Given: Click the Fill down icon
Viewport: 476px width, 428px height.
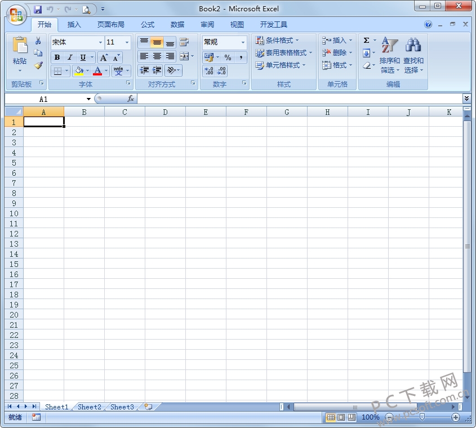Looking at the screenshot, I should [x=366, y=53].
